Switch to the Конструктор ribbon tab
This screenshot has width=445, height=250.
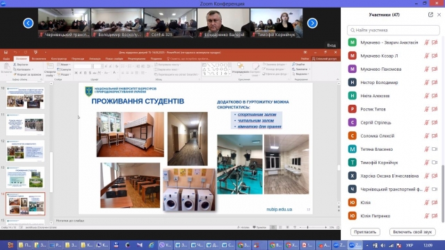[59, 58]
